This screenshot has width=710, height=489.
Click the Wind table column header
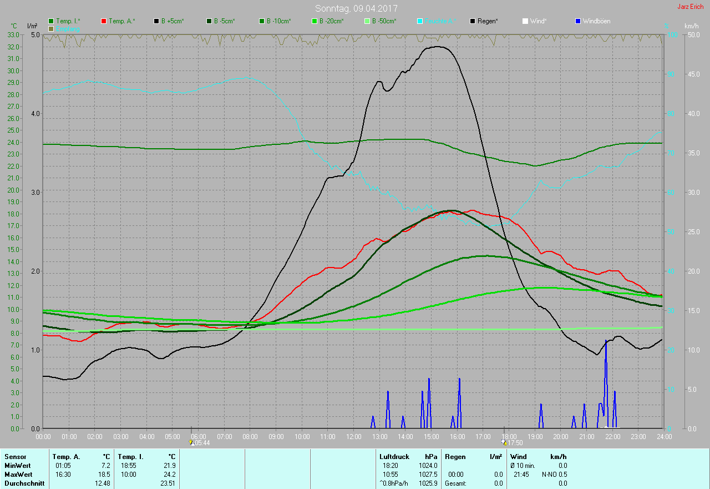(519, 457)
